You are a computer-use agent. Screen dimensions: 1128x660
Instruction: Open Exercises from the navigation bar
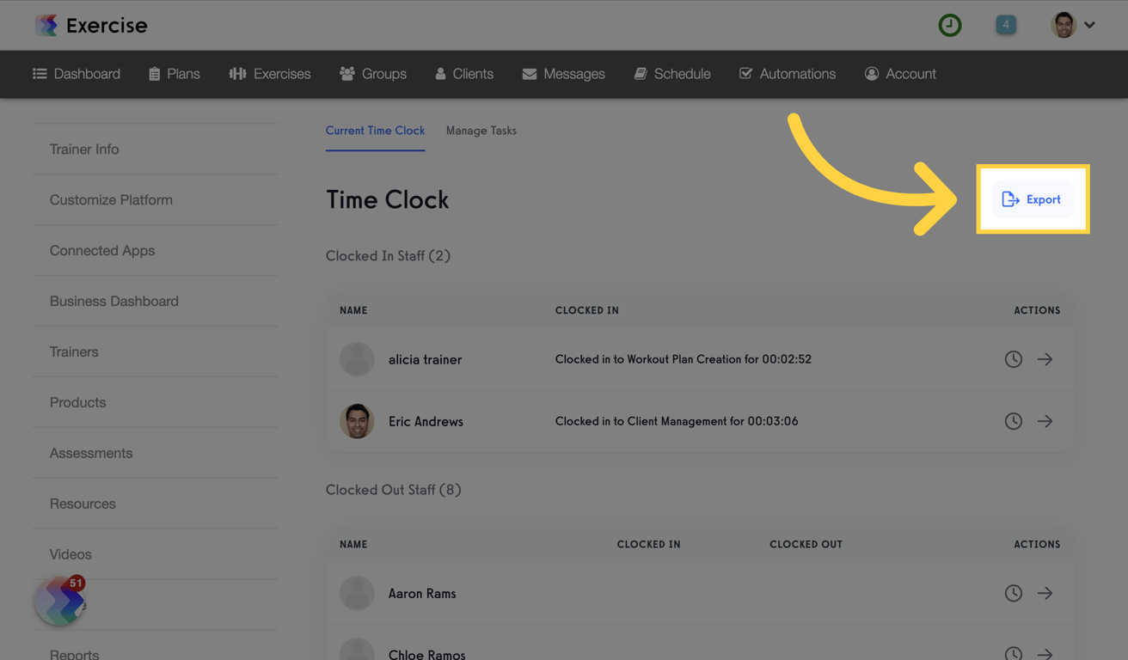(270, 74)
